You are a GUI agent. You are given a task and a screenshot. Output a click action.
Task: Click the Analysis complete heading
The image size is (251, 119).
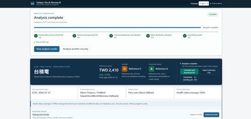click(49, 18)
